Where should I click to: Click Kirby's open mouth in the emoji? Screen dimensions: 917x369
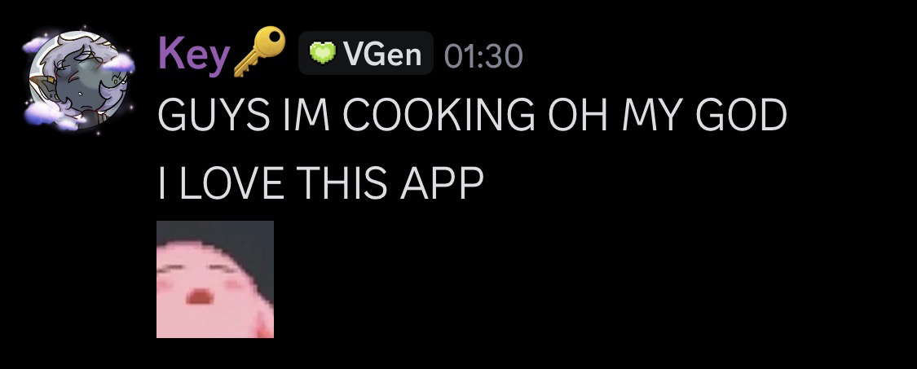point(200,297)
